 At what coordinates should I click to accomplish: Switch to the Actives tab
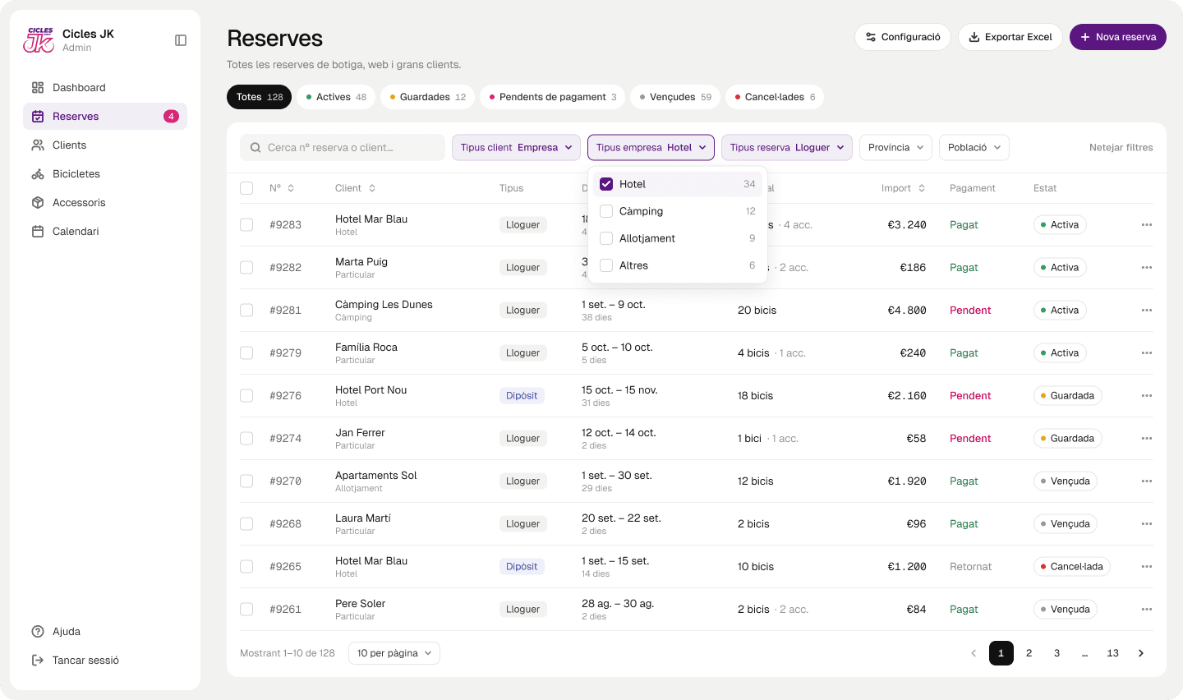tap(336, 97)
